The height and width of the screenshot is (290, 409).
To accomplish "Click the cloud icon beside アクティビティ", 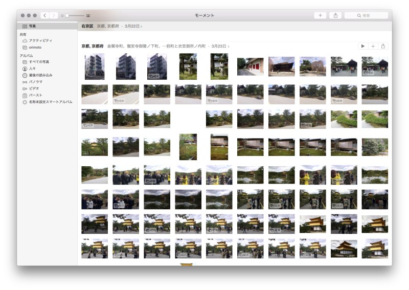I will pyautogui.click(x=25, y=41).
